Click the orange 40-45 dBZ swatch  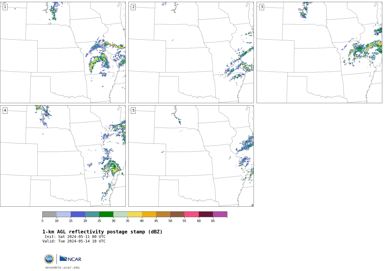(149, 214)
